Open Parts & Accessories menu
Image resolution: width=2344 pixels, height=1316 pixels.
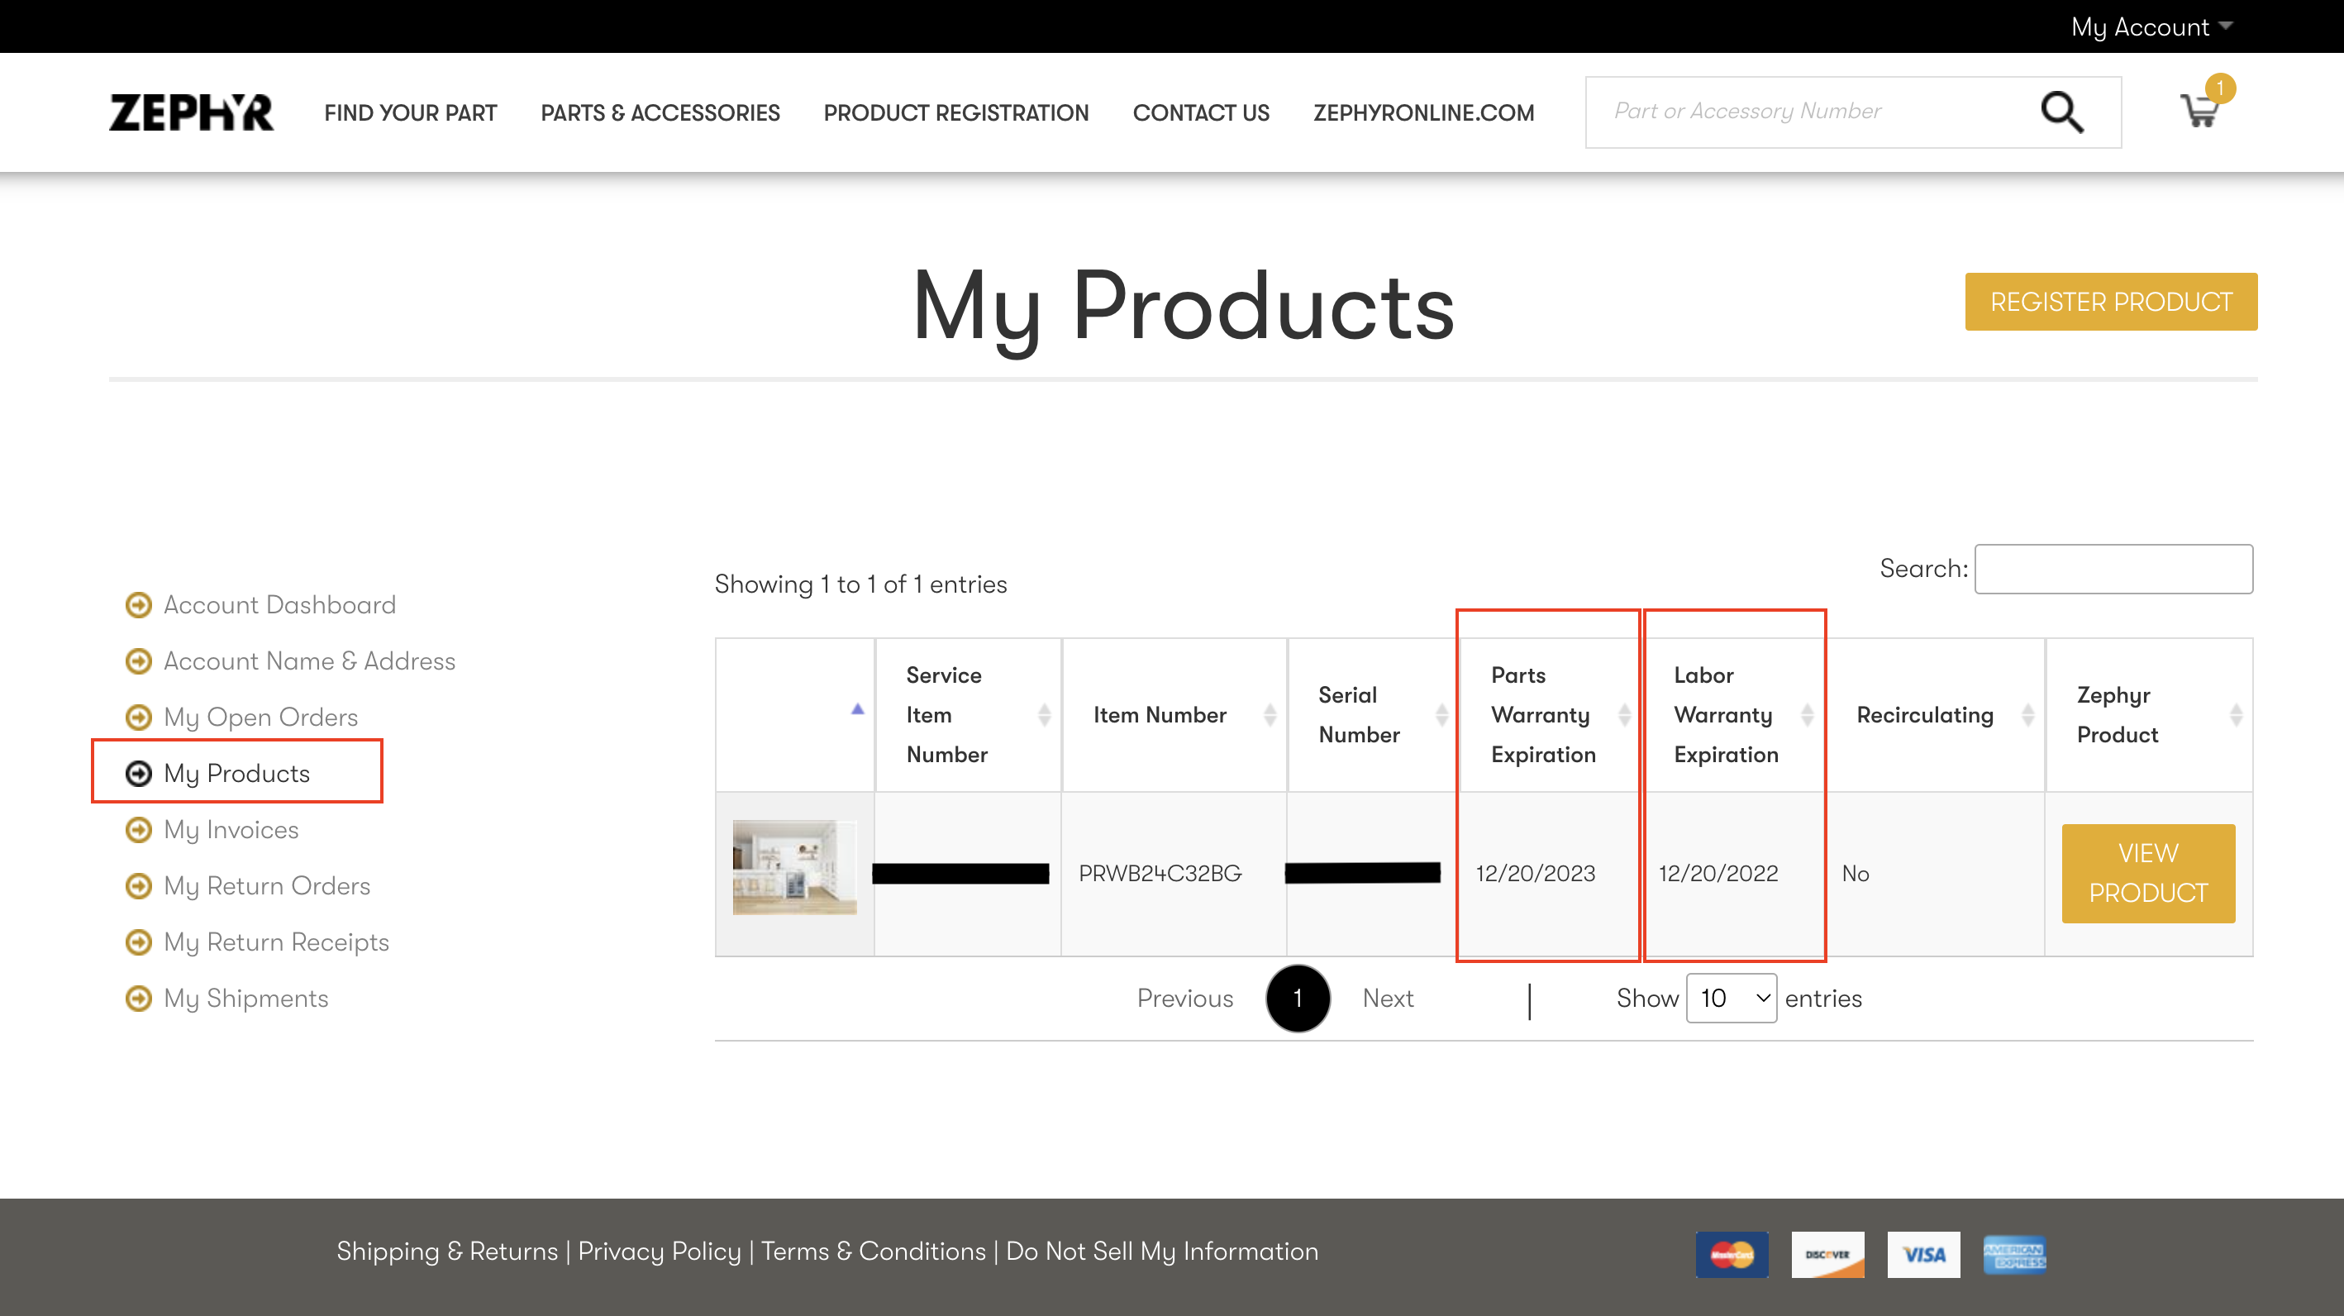[660, 113]
